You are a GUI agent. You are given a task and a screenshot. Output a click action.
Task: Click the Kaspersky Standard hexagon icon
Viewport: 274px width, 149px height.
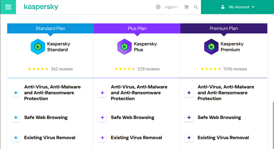pos(38,47)
